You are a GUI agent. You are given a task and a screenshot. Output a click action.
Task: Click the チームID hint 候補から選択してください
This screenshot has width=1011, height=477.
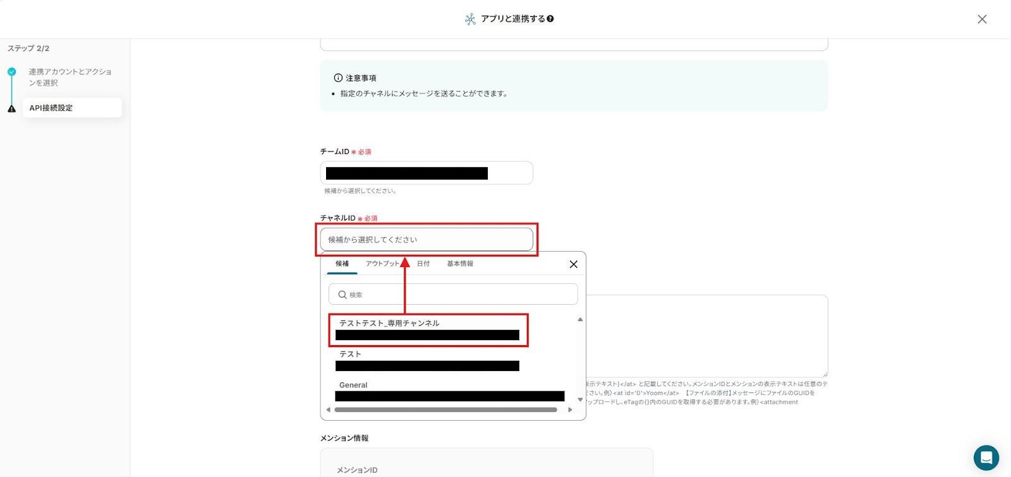360,191
